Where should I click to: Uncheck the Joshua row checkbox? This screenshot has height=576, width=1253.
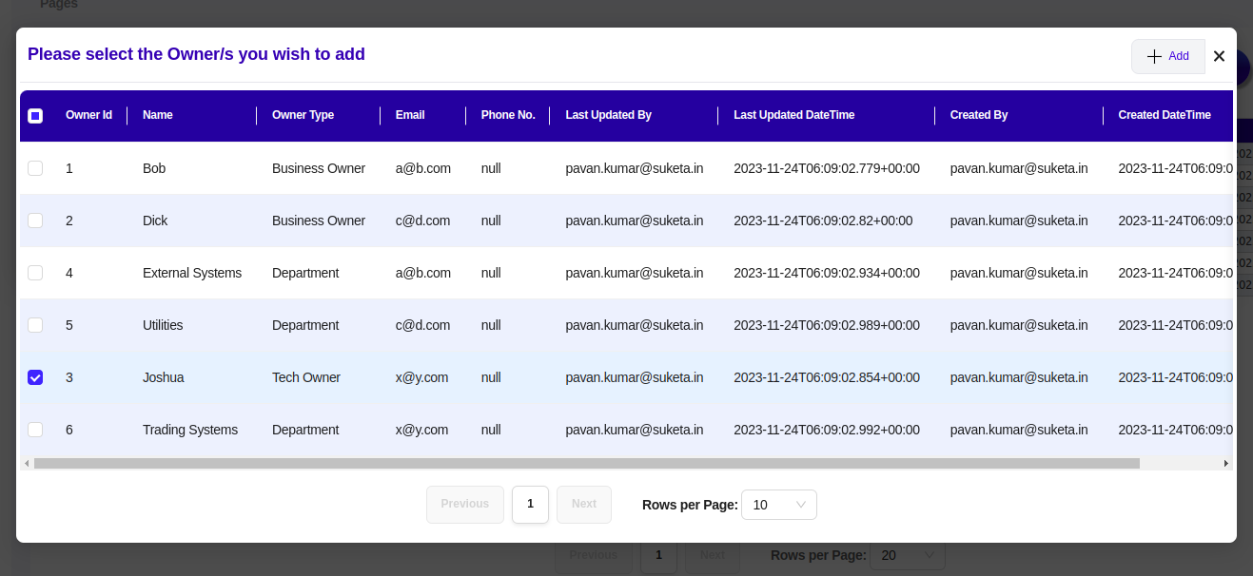click(35, 377)
